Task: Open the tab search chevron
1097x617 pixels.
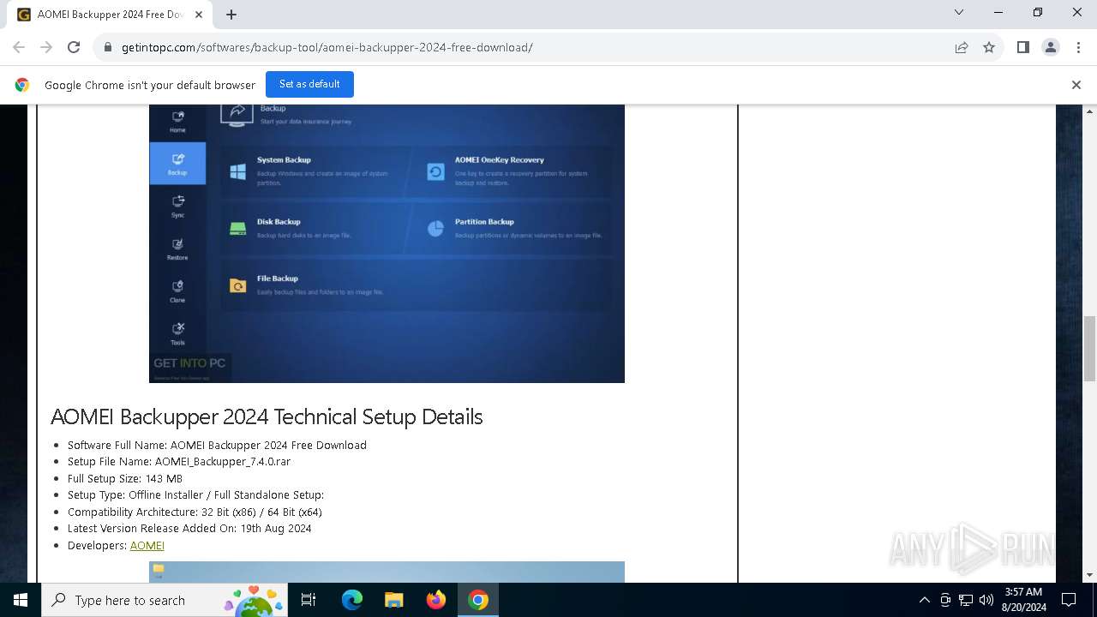Action: tap(959, 13)
